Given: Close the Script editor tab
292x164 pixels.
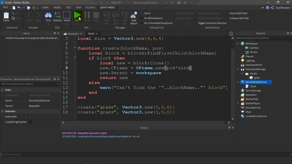Looking at the screenshot, I should (x=97, y=34).
